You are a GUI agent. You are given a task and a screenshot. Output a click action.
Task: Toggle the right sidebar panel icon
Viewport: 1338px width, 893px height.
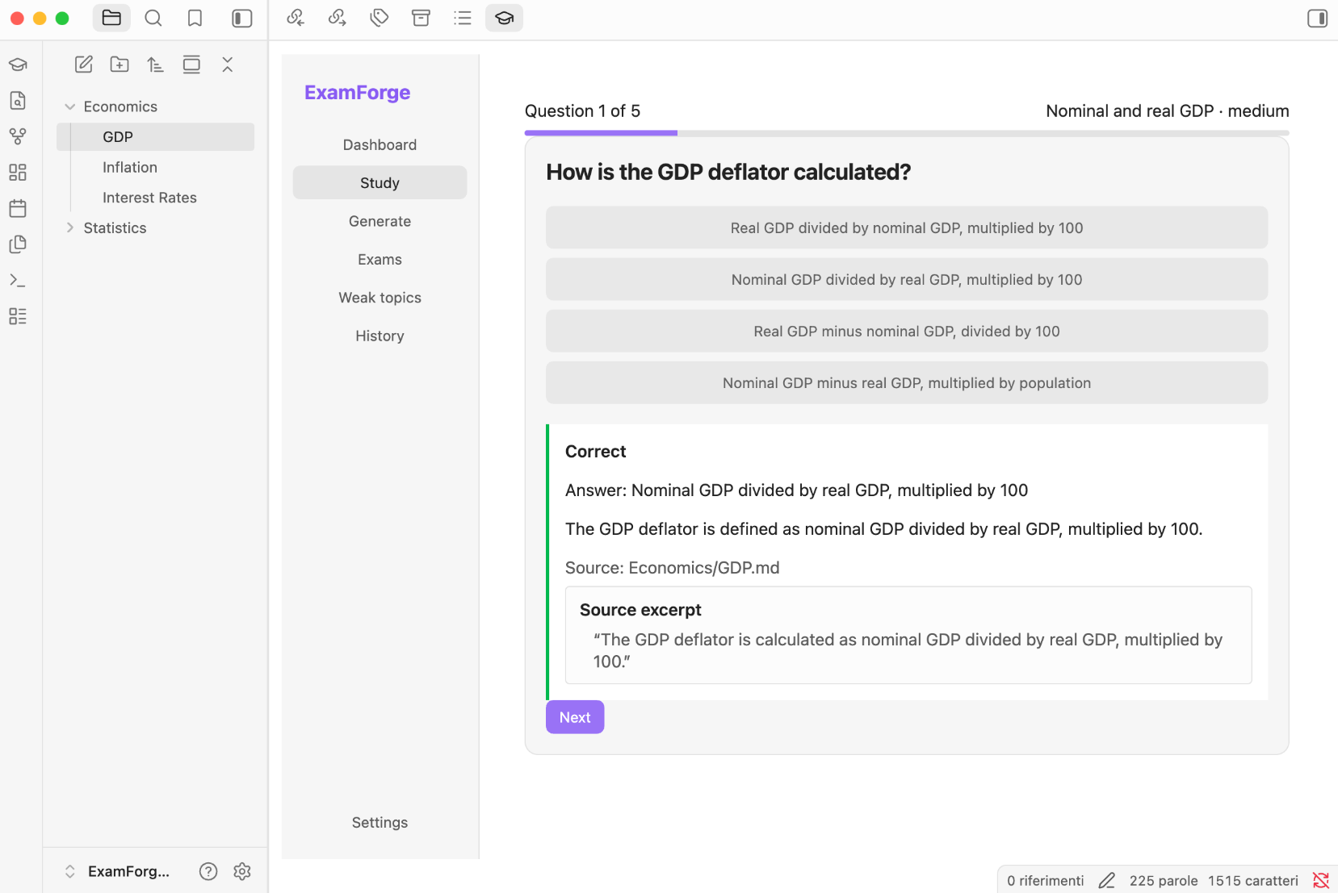coord(1317,18)
